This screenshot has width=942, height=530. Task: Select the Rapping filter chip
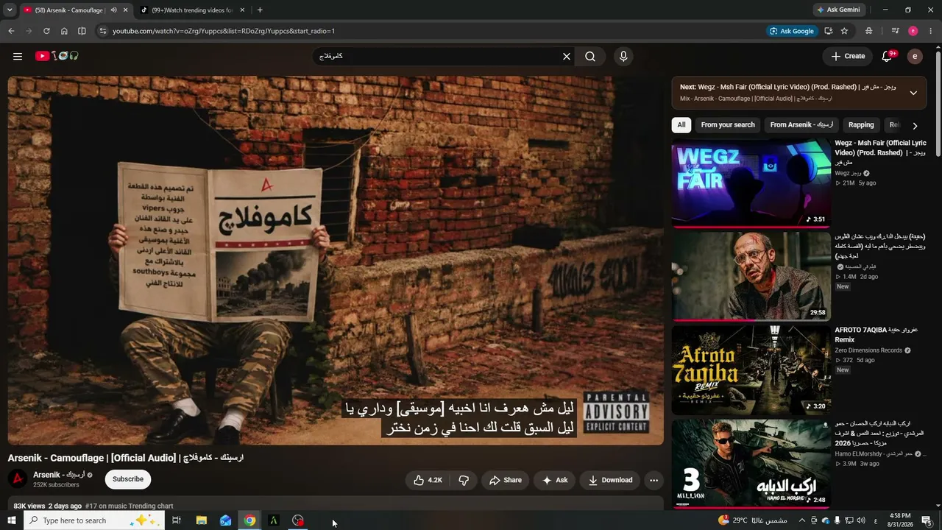click(861, 125)
